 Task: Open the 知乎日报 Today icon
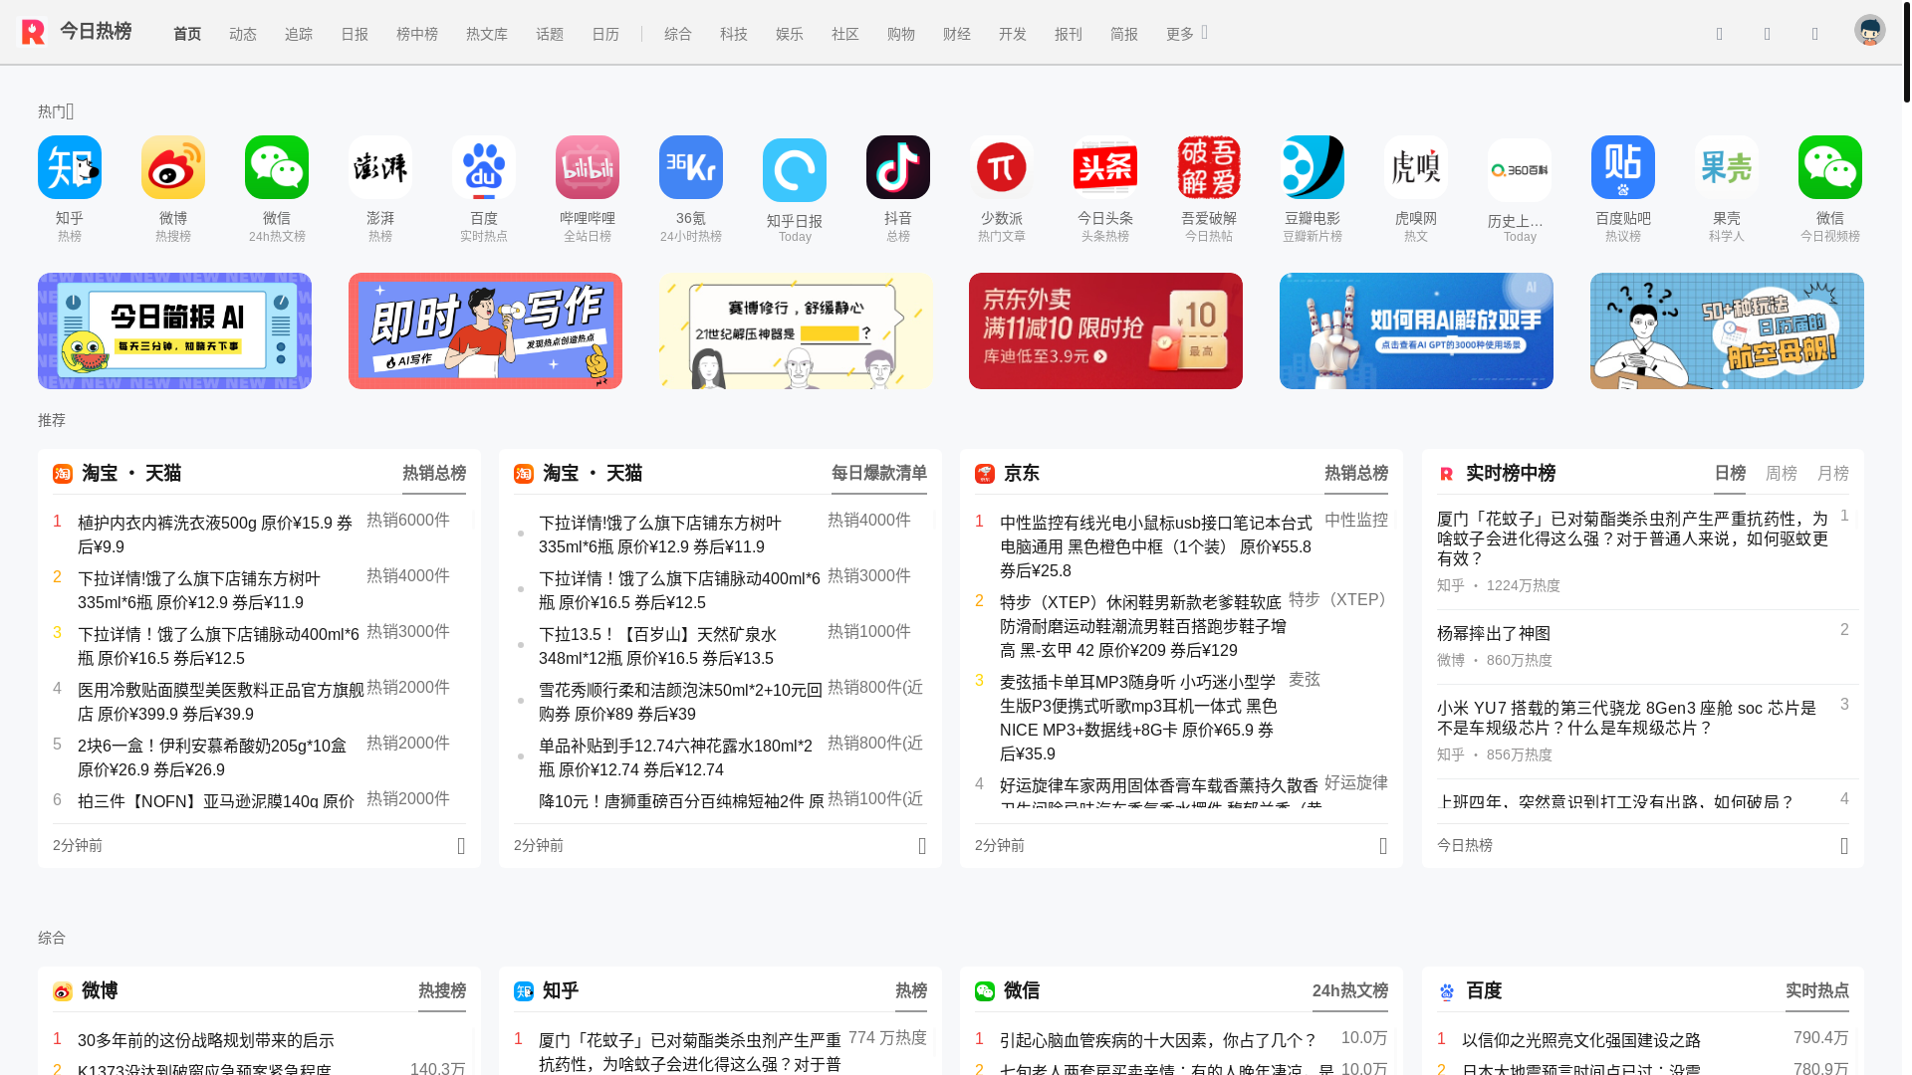click(x=795, y=170)
